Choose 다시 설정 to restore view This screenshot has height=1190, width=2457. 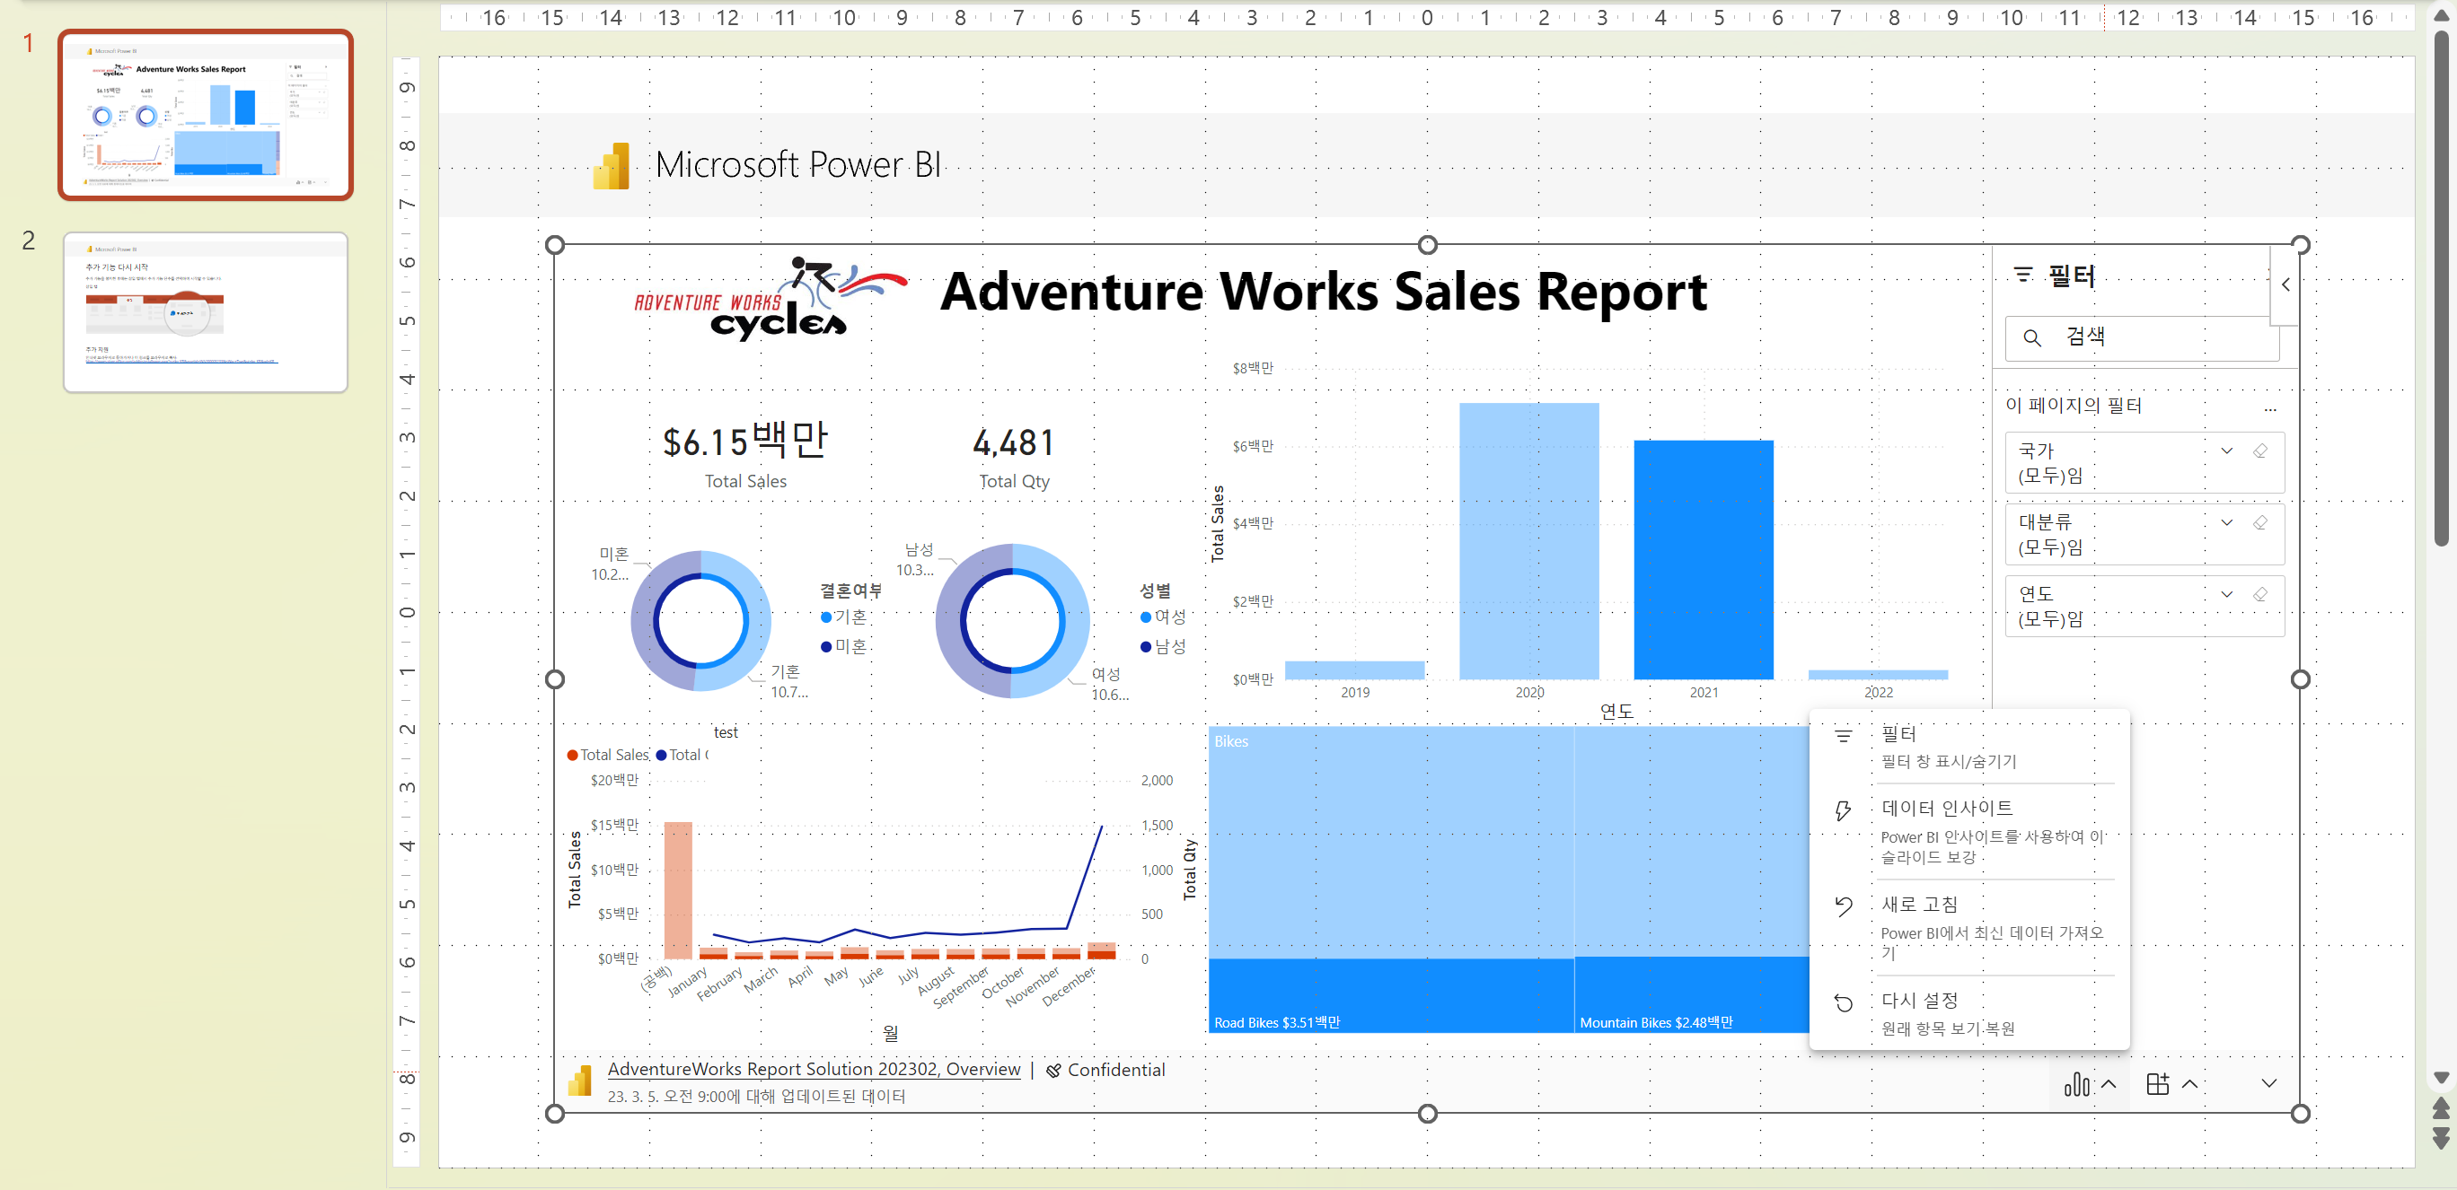point(1919,1001)
